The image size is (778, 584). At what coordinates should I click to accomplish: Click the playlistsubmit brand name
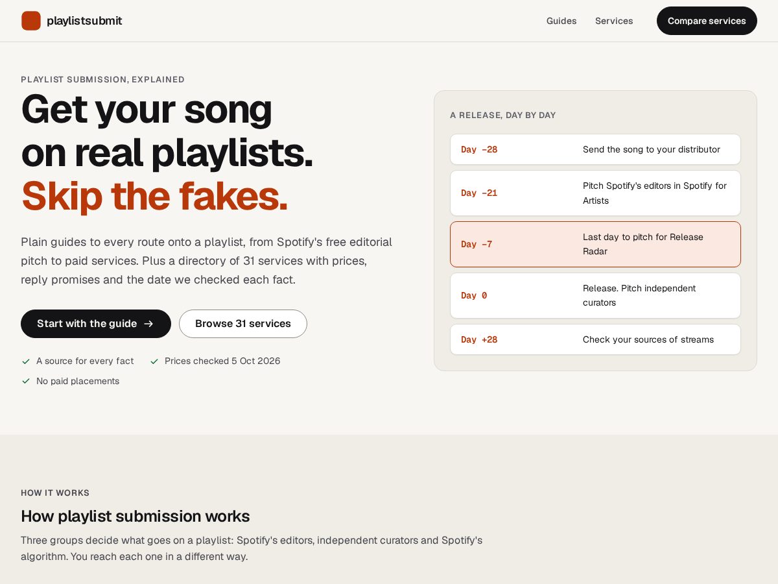(x=84, y=21)
